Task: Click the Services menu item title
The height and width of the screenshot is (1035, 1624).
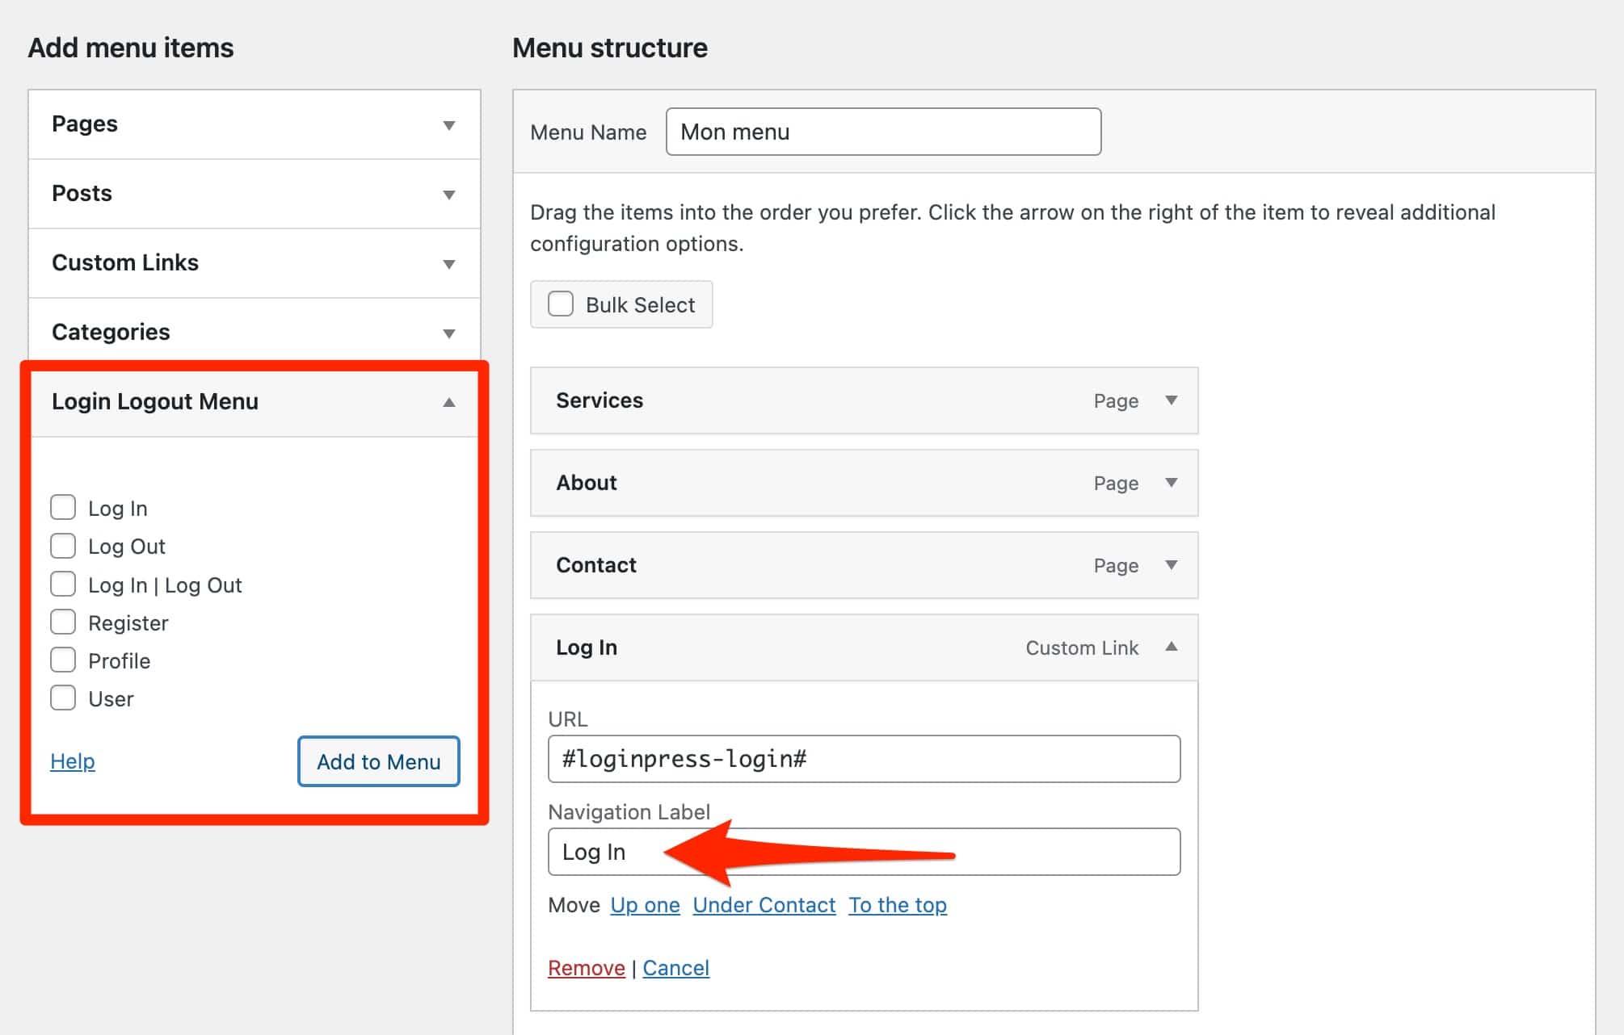Action: click(x=600, y=400)
